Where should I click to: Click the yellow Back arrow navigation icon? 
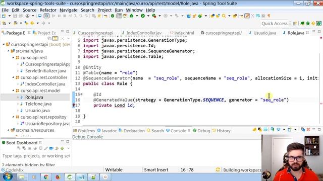pyautogui.click(x=32, y=23)
